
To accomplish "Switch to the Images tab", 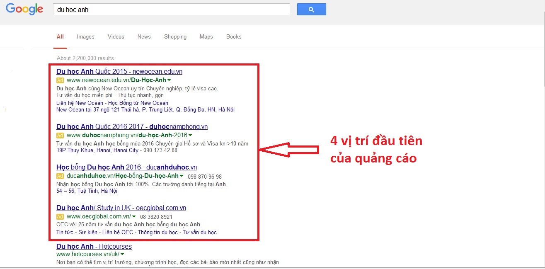I will point(85,36).
